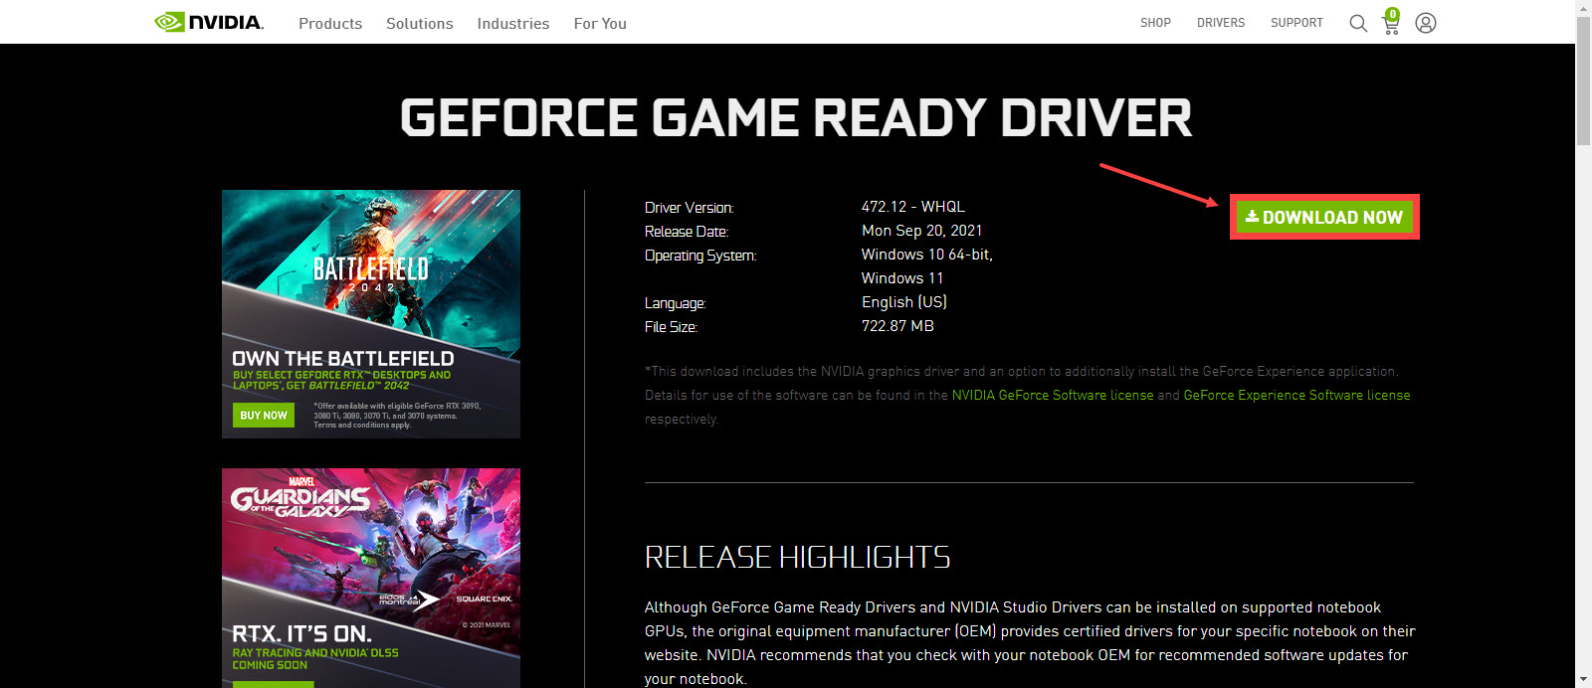Go to the SHOP link
Image resolution: width=1592 pixels, height=688 pixels.
[x=1155, y=23]
